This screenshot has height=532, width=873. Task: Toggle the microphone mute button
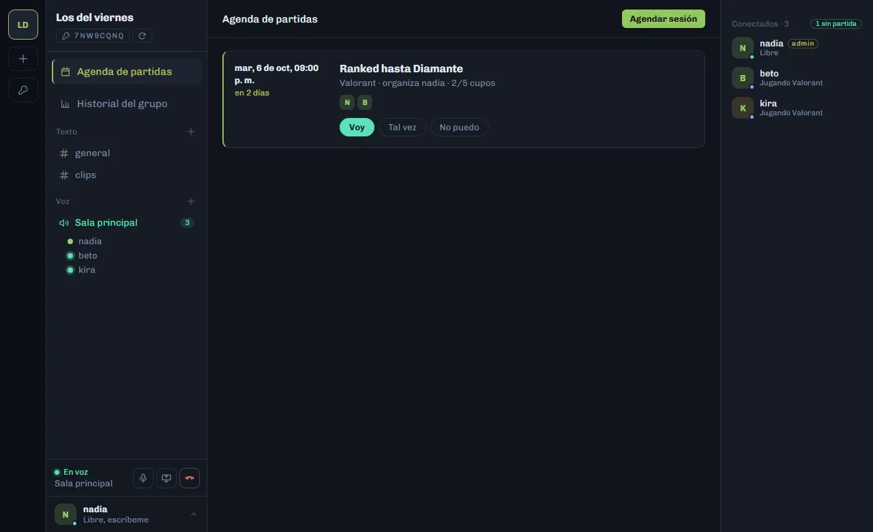[x=143, y=478]
